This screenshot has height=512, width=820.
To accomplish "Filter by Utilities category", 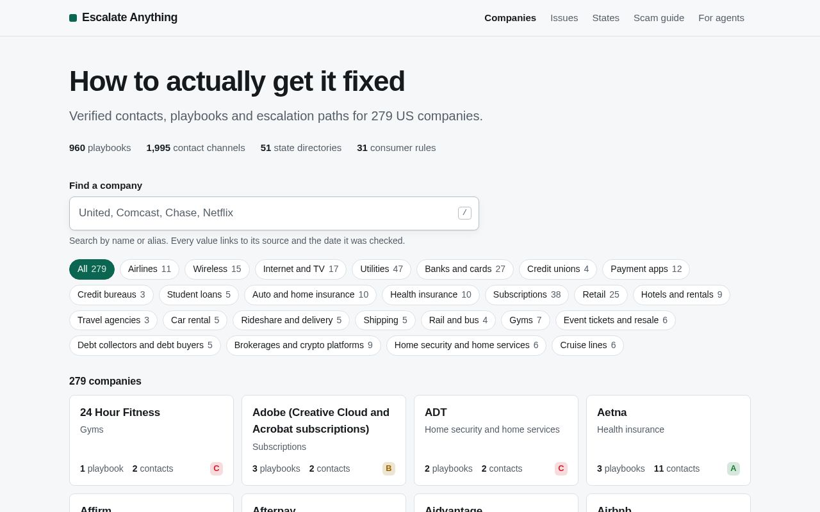I will [x=381, y=269].
